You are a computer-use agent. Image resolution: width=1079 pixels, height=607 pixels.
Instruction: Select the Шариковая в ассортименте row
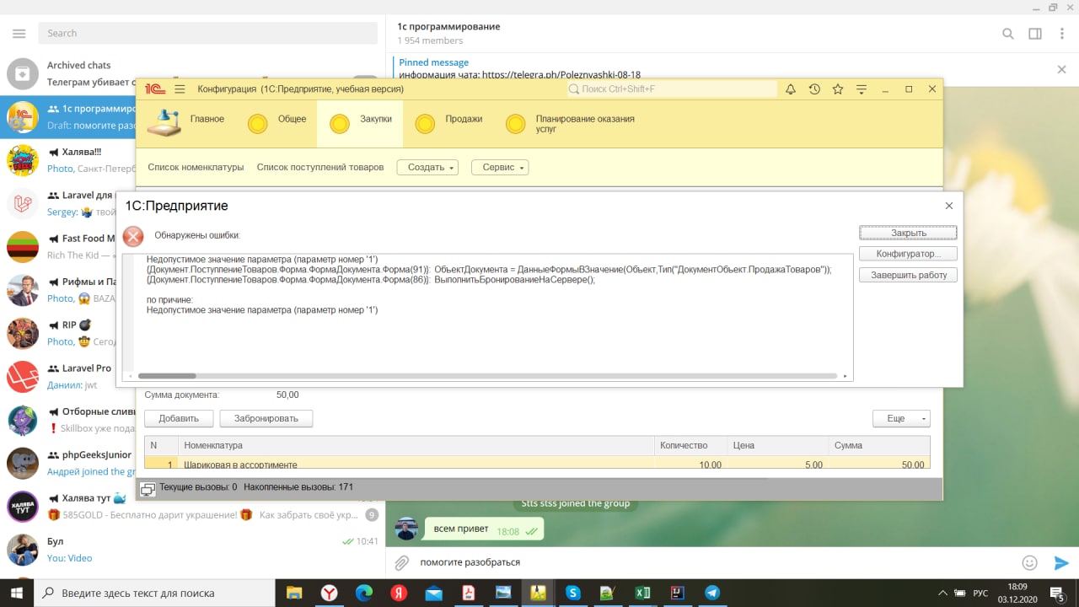(537, 464)
